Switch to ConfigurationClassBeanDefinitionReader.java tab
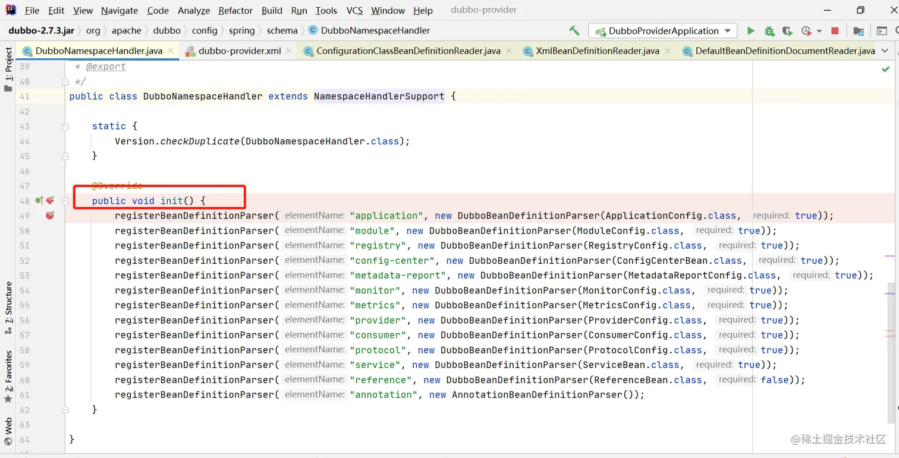Screen dimensions: 899x458 (x=408, y=51)
